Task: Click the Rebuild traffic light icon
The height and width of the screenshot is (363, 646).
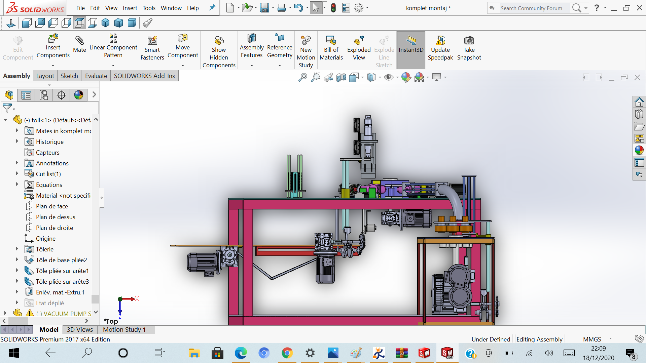Action: coord(333,8)
